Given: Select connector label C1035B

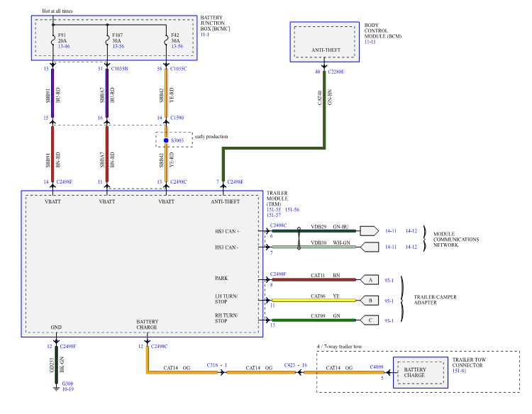Looking at the screenshot, I should tap(119, 69).
